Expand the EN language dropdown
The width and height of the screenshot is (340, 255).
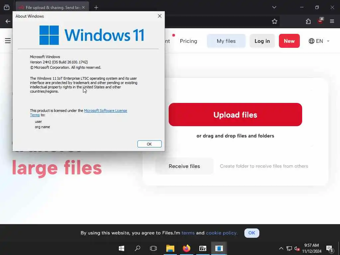319,41
